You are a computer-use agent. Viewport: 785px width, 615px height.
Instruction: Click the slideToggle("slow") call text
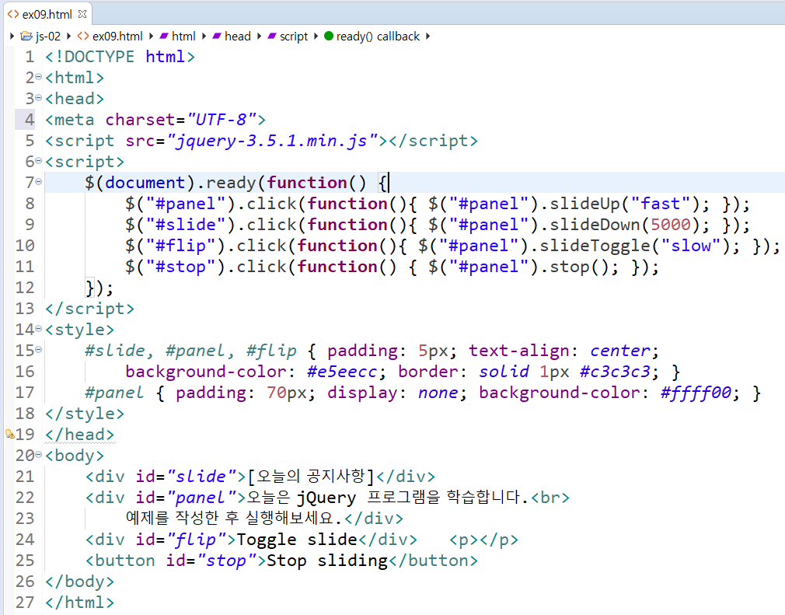pyautogui.click(x=634, y=246)
